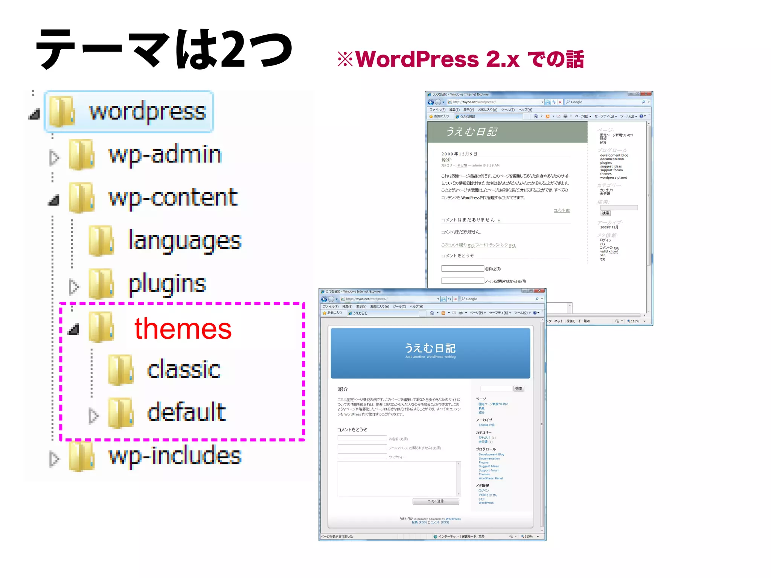Open address bar dropdown in front IE window
771x578 pixels.
tap(438, 299)
